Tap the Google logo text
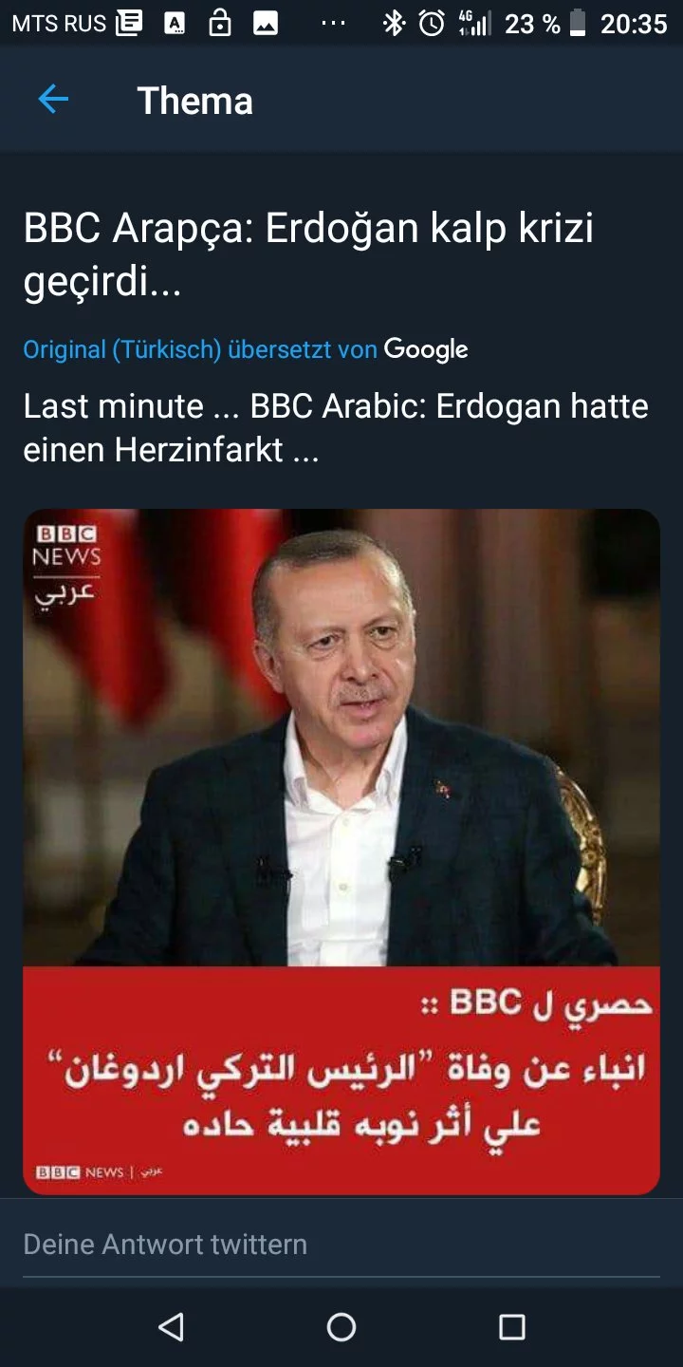 426,349
